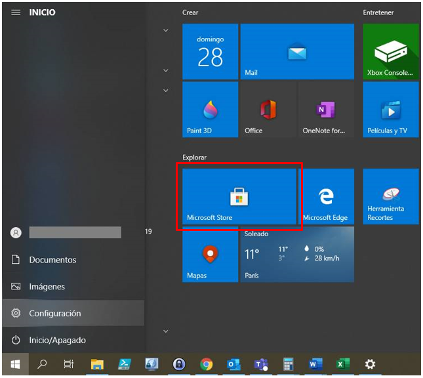The image size is (423, 378).
Task: Open the París weather tile
Action: (x=297, y=254)
